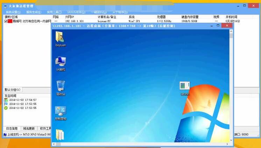Viewport: 261px width, 148px height.
Task: Click the remote desktop vertical scrollbar track
Action: [x=231, y=87]
